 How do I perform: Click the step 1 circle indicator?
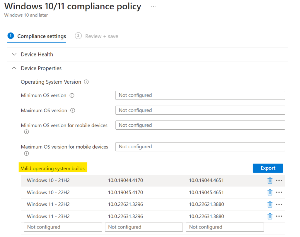coord(11,35)
